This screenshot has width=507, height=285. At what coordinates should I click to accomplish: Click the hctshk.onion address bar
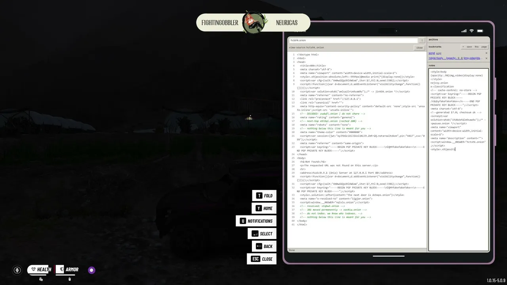point(353,40)
